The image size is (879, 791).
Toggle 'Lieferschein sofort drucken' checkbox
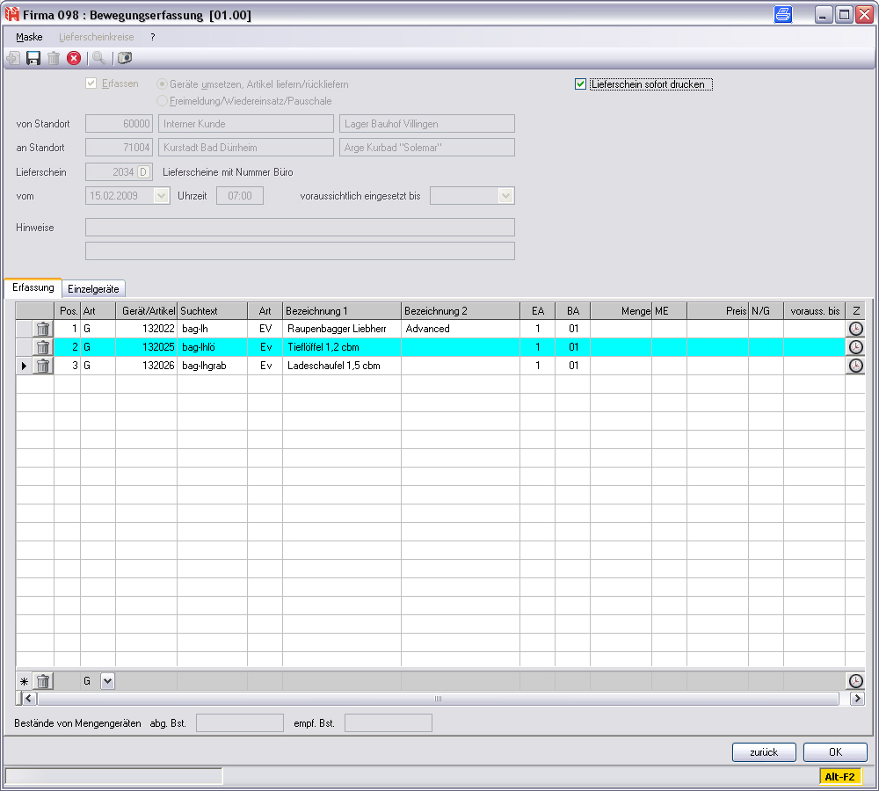[x=580, y=84]
